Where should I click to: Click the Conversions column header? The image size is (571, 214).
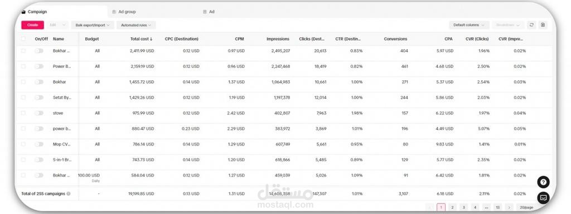[x=395, y=39]
